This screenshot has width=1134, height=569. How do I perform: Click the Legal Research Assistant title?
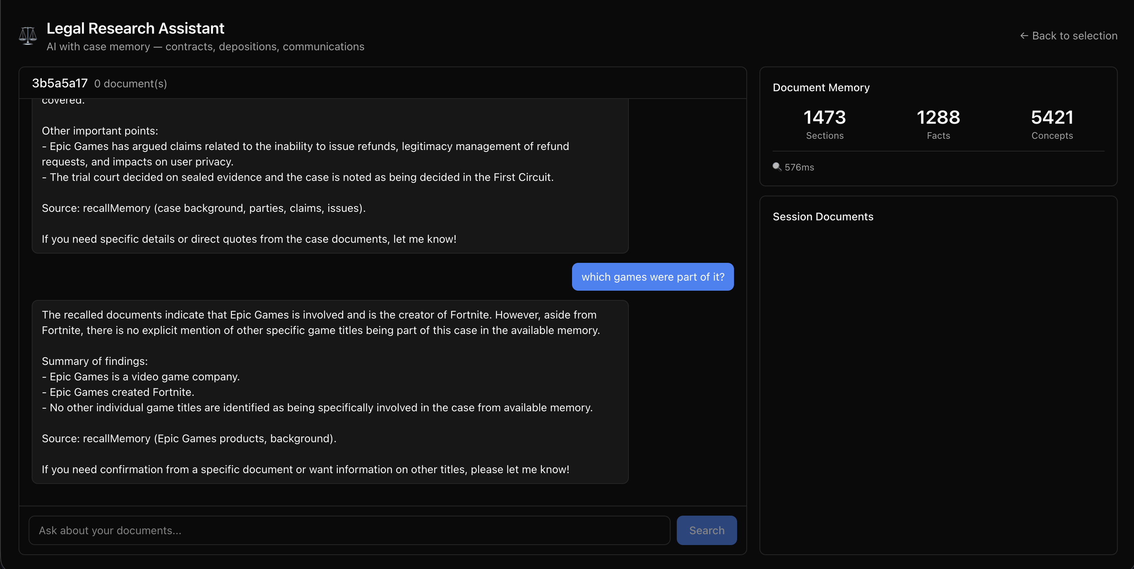[135, 28]
